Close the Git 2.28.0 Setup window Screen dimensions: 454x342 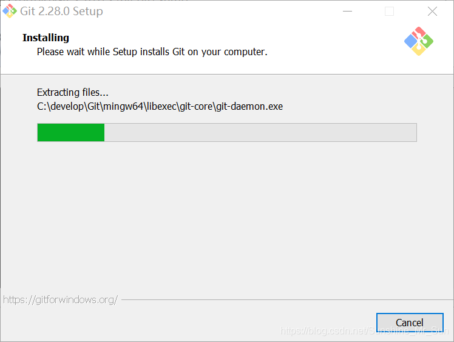pos(432,12)
